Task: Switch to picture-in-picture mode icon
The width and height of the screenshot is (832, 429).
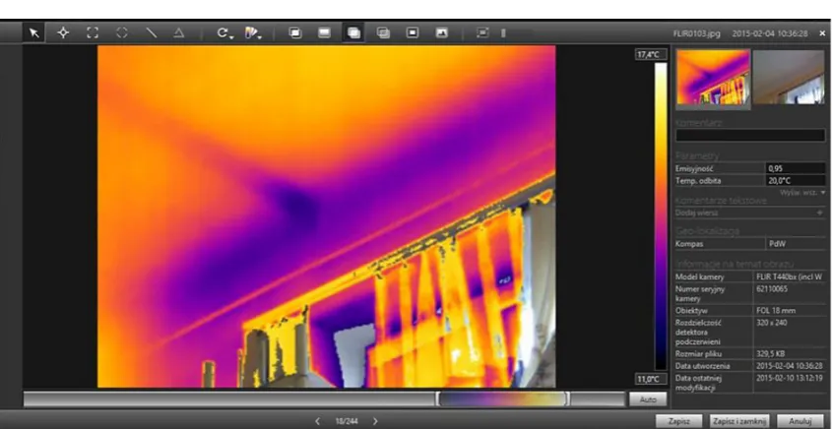Action: point(413,32)
